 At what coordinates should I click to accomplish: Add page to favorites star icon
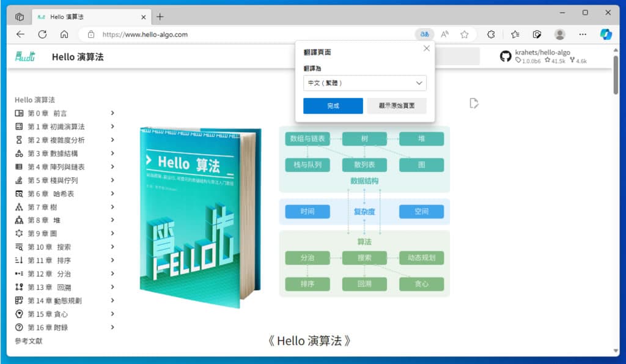465,34
